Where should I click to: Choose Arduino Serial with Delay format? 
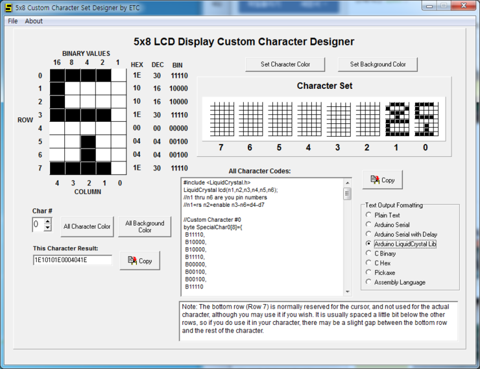coord(369,234)
